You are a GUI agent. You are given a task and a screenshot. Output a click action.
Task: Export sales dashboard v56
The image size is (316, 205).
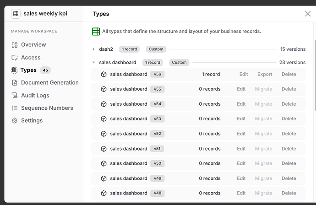pos(265,74)
